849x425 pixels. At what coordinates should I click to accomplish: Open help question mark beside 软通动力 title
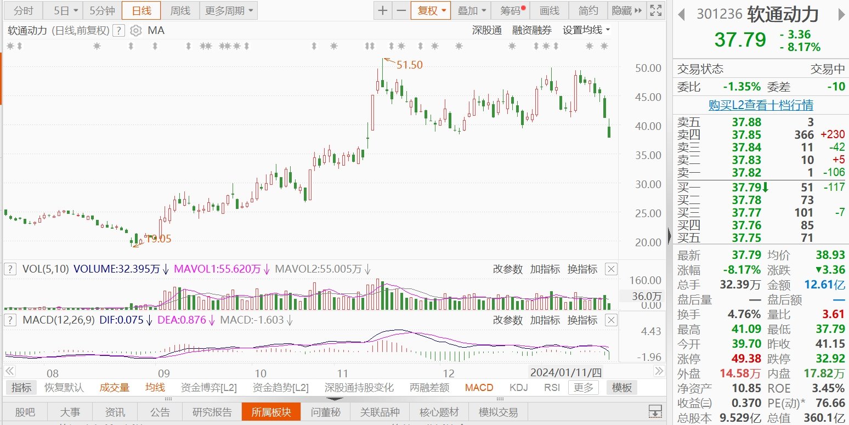pyautogui.click(x=120, y=30)
